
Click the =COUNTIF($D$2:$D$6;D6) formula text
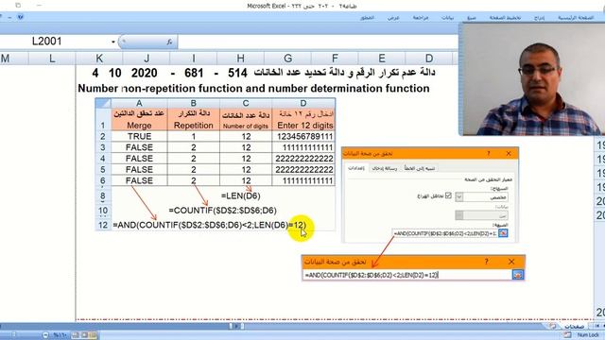point(223,211)
